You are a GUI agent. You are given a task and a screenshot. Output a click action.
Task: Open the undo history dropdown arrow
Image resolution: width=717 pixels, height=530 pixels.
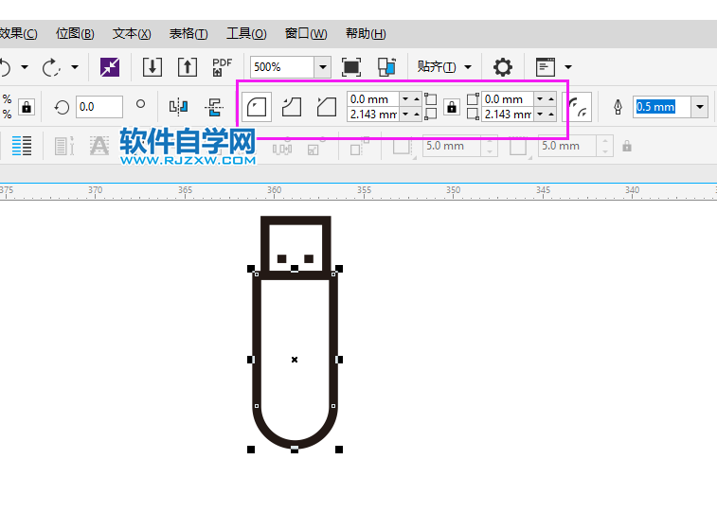pos(25,67)
